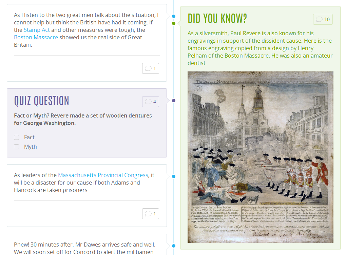Screen dimensions: 346x255
Task: Select the green timeline dot for Did You Know
Action: coord(174,23)
